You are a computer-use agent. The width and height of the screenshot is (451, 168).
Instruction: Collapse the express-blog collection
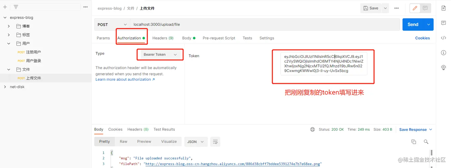click(x=5, y=18)
